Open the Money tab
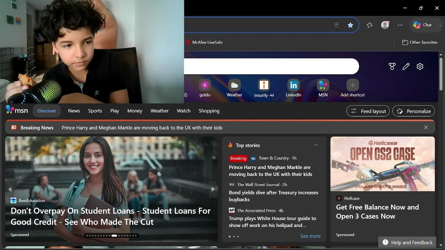The height and width of the screenshot is (250, 445). 135,111
